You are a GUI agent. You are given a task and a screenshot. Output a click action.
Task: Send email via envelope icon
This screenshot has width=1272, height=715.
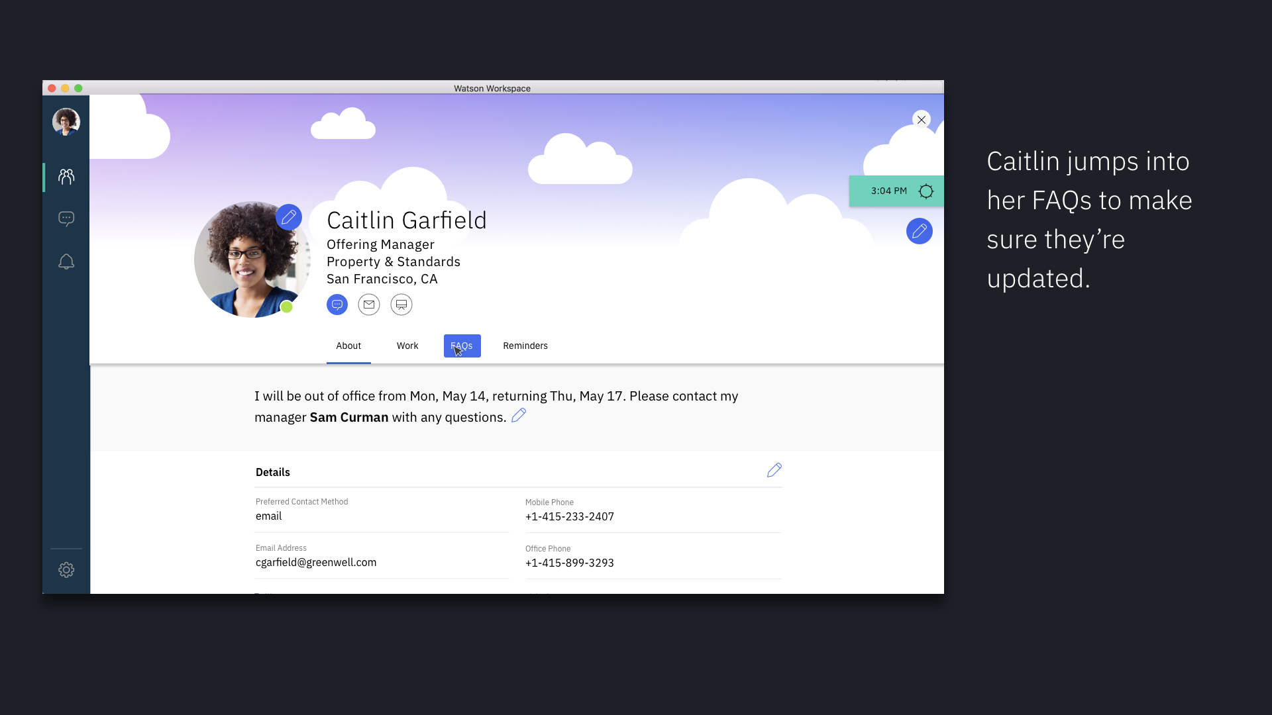coord(369,305)
